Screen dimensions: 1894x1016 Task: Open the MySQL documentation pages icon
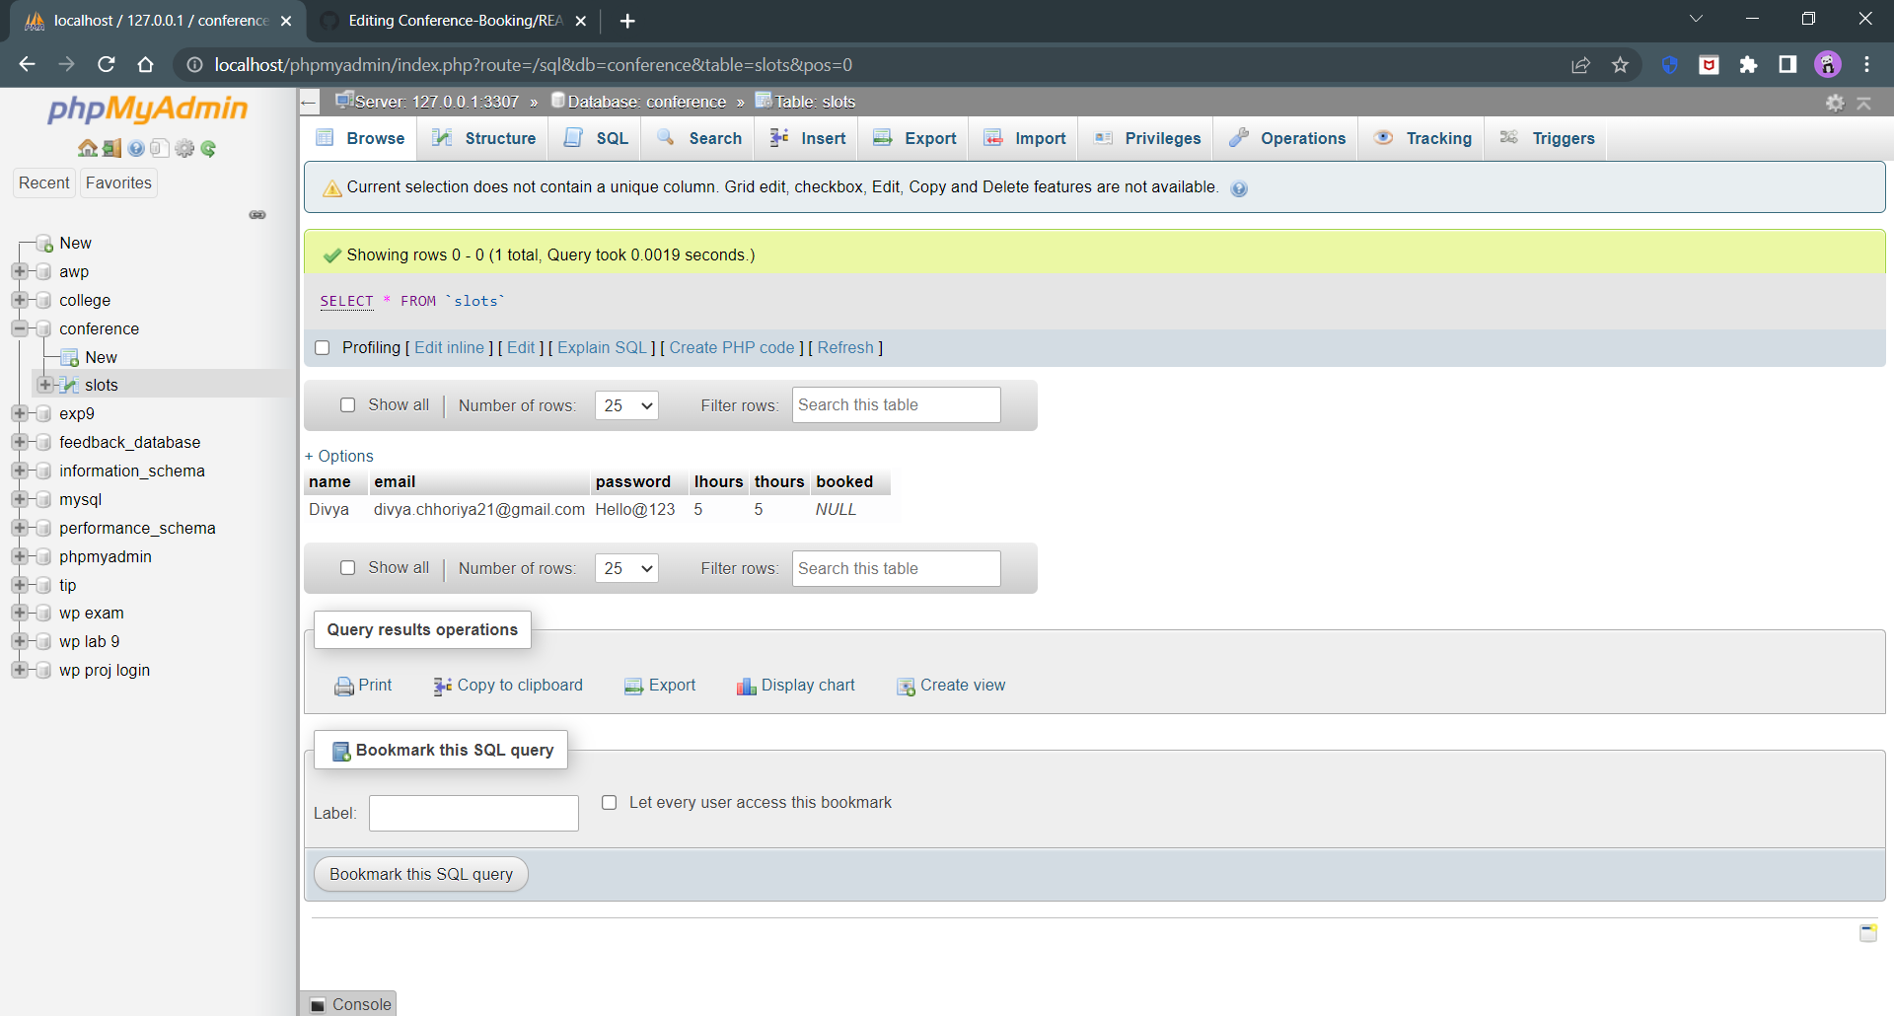[x=160, y=148]
